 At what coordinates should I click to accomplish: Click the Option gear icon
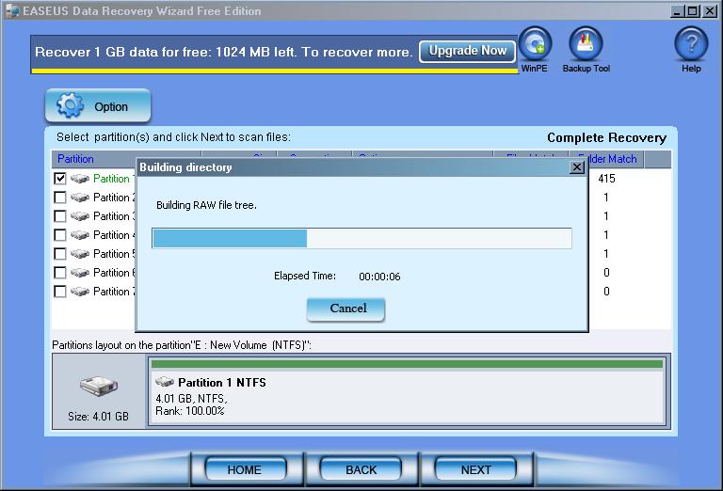click(71, 106)
